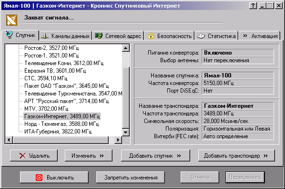Open the Изменить » menu button
This screenshot has height=189, width=285.
point(89,155)
